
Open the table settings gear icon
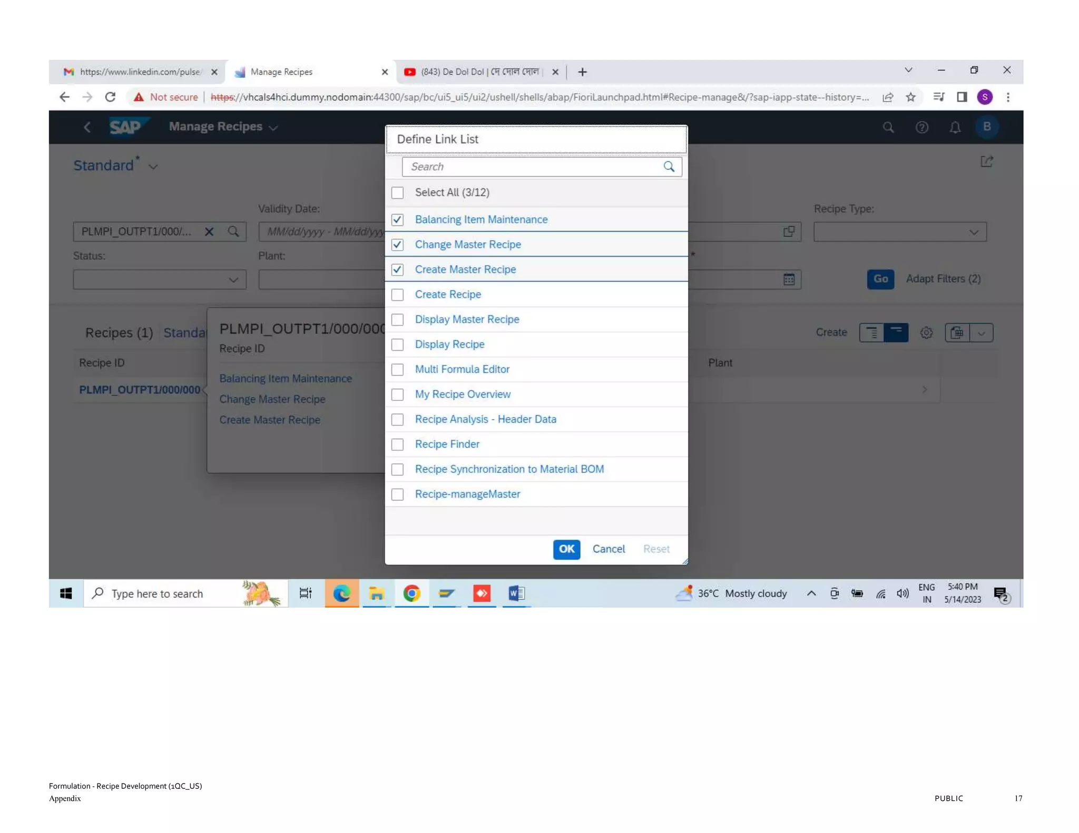coord(926,333)
